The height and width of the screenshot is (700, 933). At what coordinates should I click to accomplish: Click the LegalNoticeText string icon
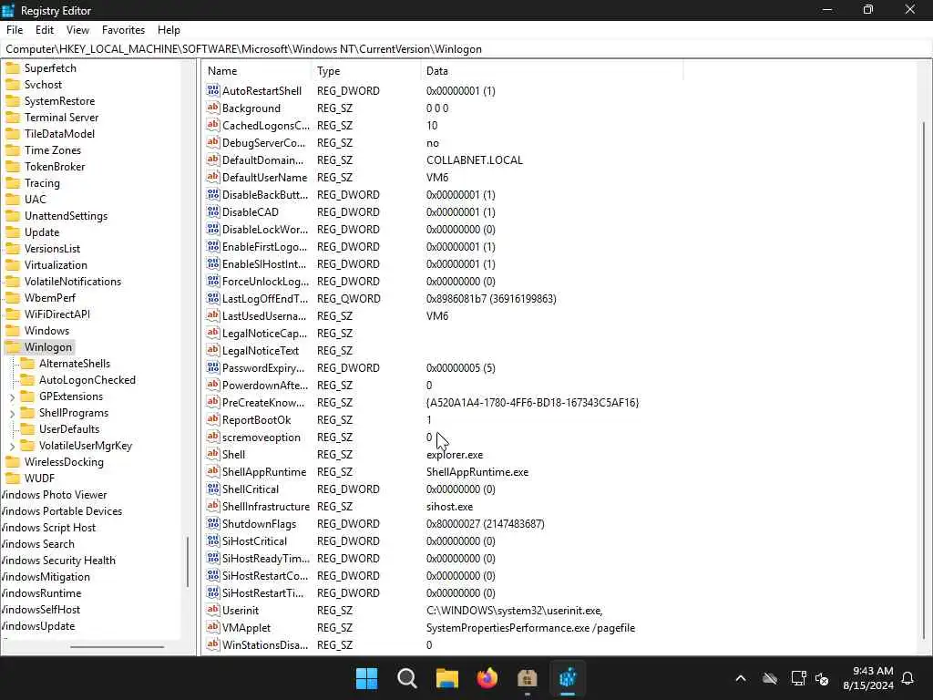pyautogui.click(x=213, y=351)
